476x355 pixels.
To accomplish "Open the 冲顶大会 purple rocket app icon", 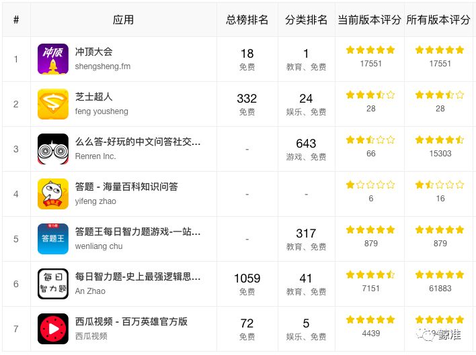I will (x=53, y=59).
